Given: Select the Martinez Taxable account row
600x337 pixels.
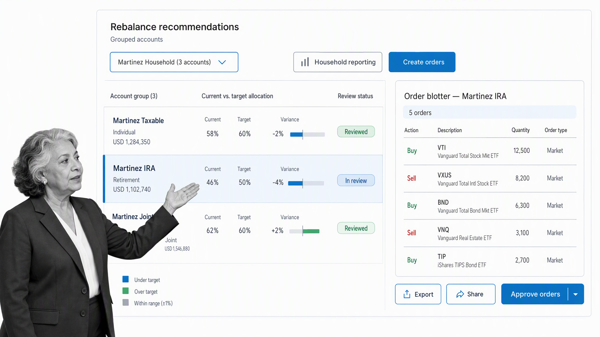Looking at the screenshot, I should point(243,131).
